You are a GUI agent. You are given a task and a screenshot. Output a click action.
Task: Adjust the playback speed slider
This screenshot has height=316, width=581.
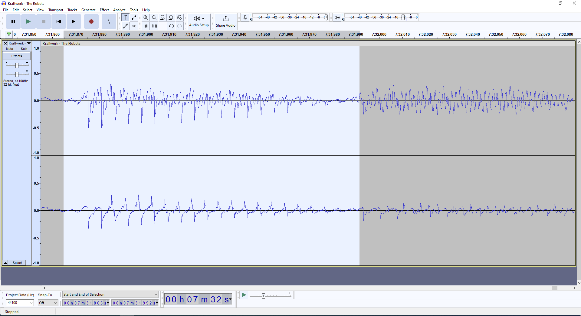point(264,296)
